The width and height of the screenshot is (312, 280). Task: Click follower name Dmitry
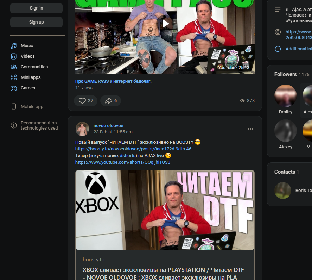[286, 112]
